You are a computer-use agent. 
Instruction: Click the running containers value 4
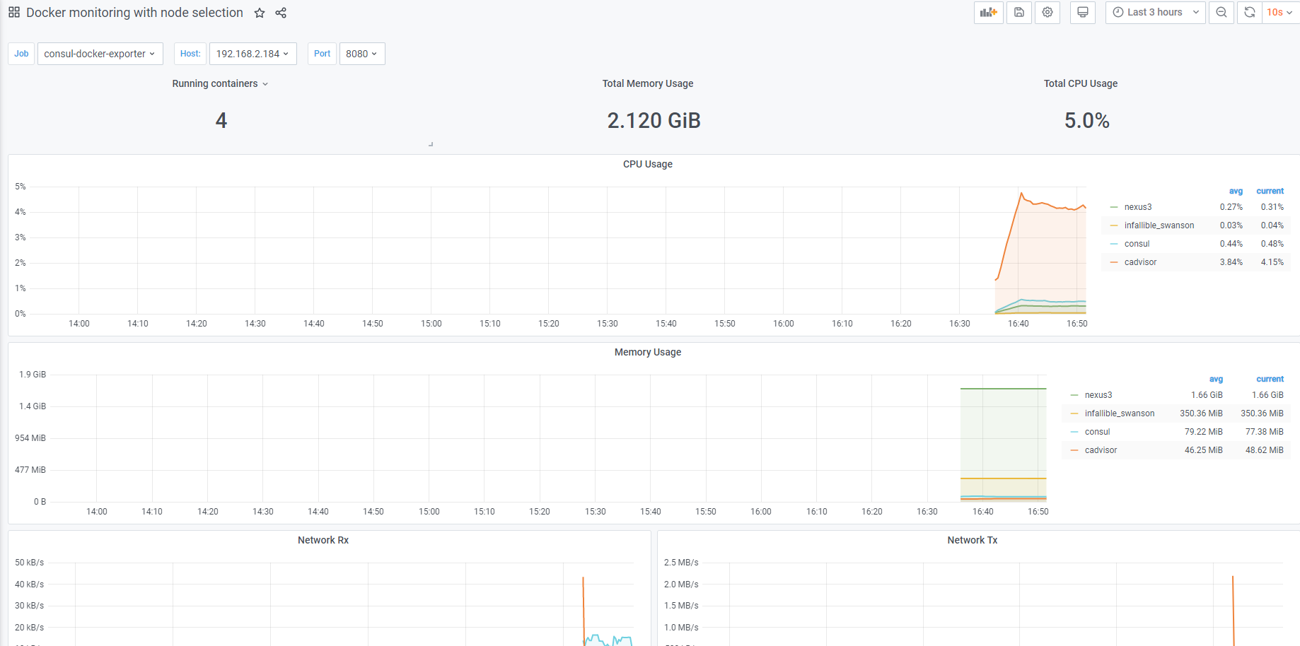tap(221, 121)
